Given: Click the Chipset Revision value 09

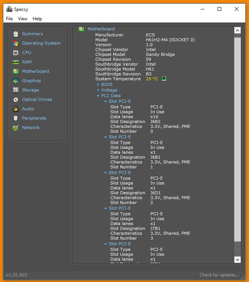Looking at the screenshot, I should (148, 59).
